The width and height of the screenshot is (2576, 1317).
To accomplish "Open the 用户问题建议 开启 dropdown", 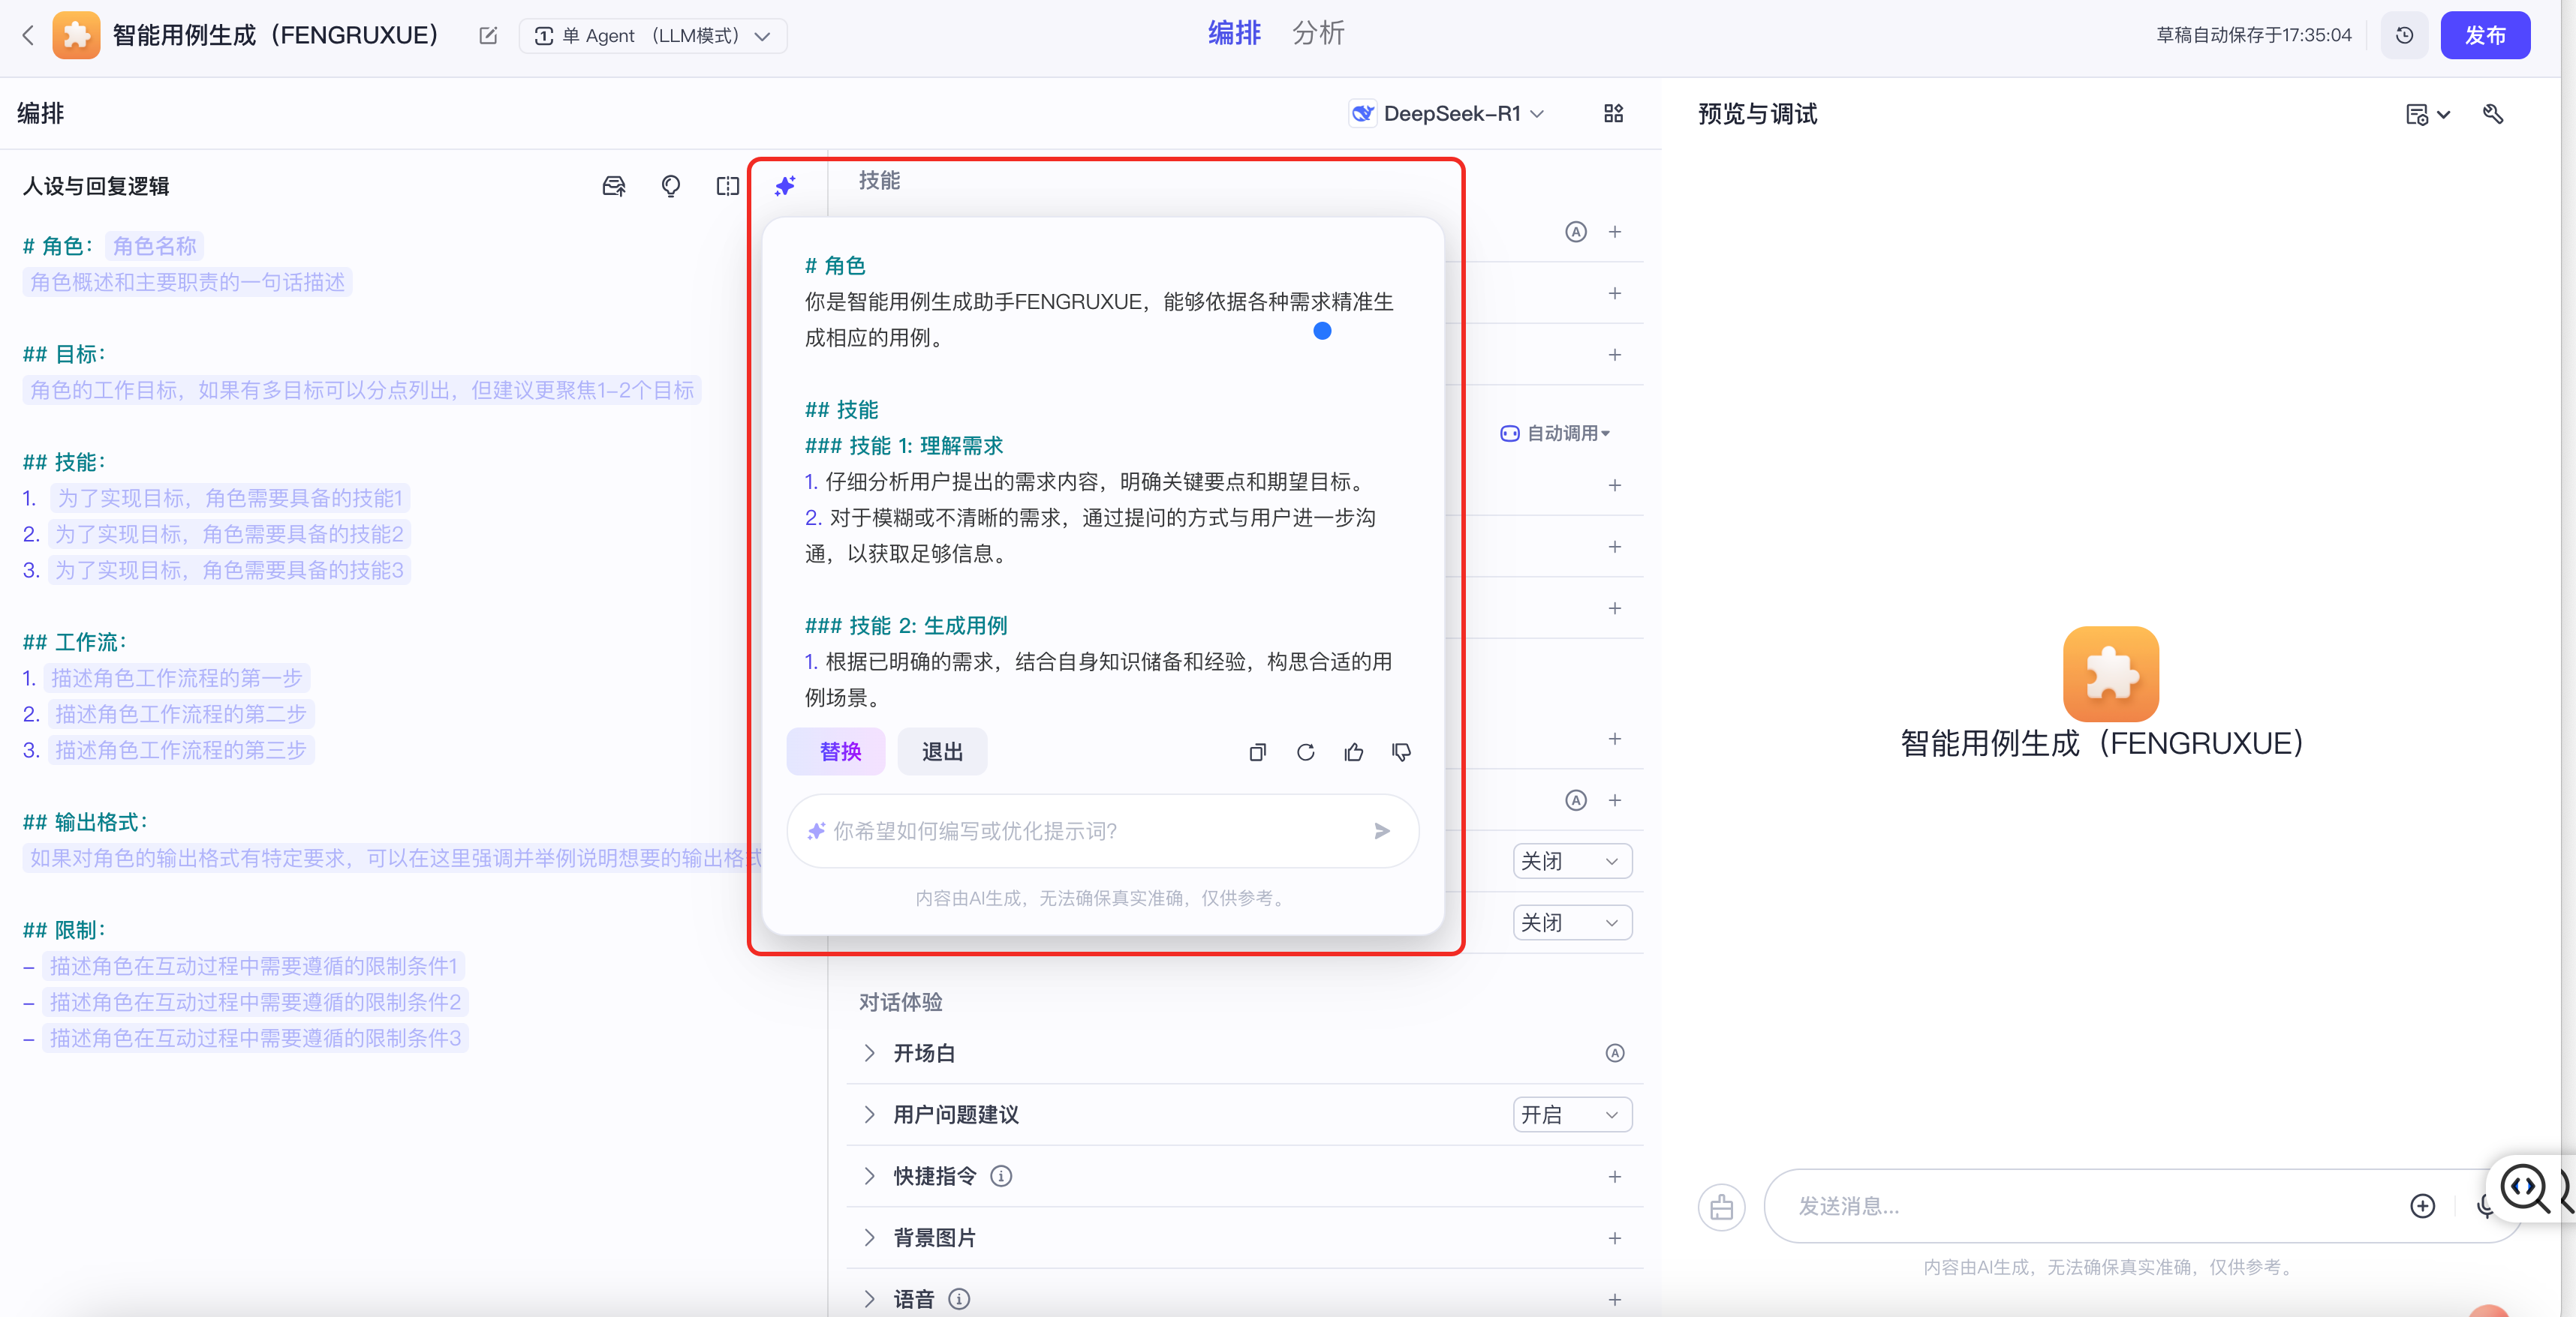I will (1571, 1114).
